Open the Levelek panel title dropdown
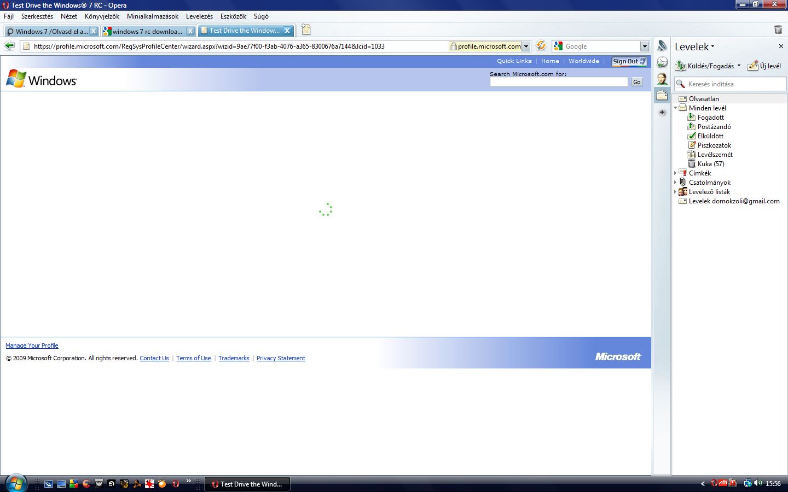The height and width of the screenshot is (492, 788). 712,47
